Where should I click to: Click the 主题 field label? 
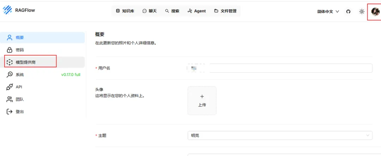[x=102, y=136]
